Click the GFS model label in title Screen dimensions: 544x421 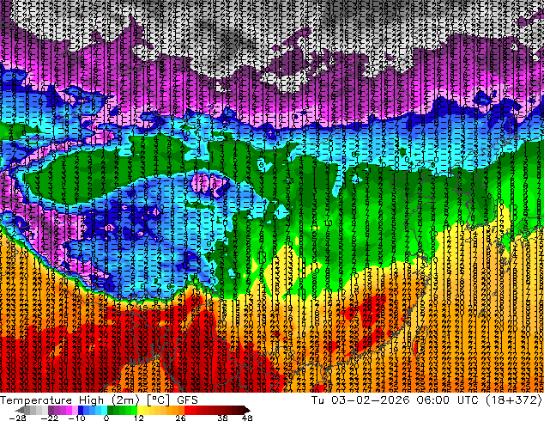(187, 400)
